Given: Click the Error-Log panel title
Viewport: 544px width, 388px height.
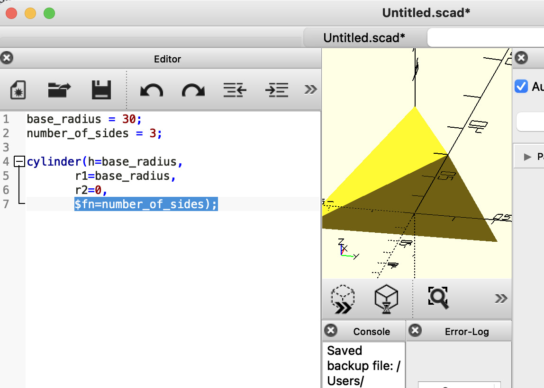Looking at the screenshot, I should click(467, 332).
